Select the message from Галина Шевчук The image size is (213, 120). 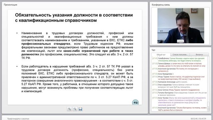click(x=179, y=65)
